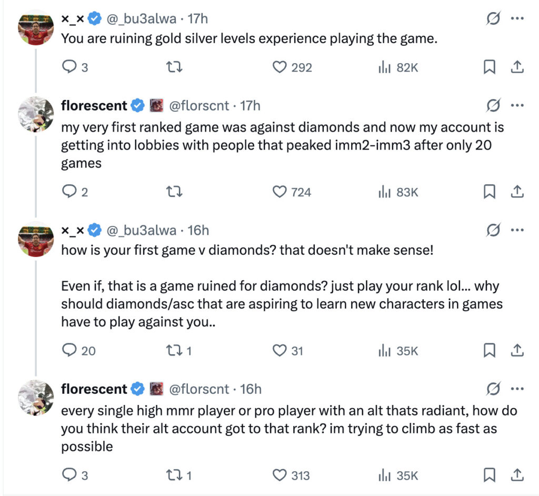Viewport: 539px width, 496px height.
Task: Open more options on first tweet
Action: coord(517,19)
